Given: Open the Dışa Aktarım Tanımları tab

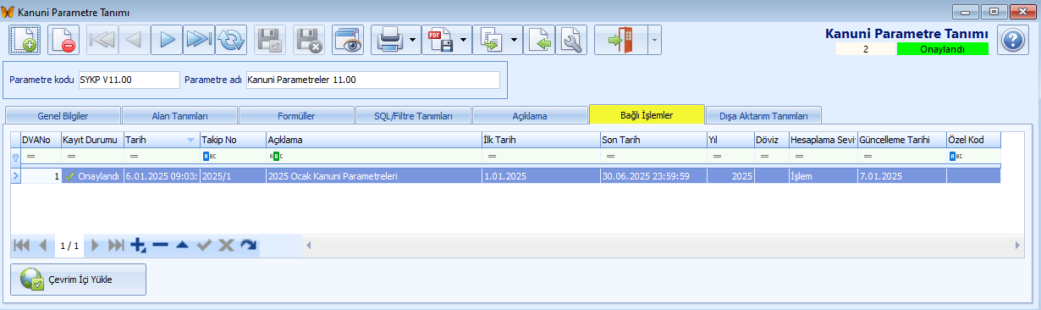Looking at the screenshot, I should [763, 116].
